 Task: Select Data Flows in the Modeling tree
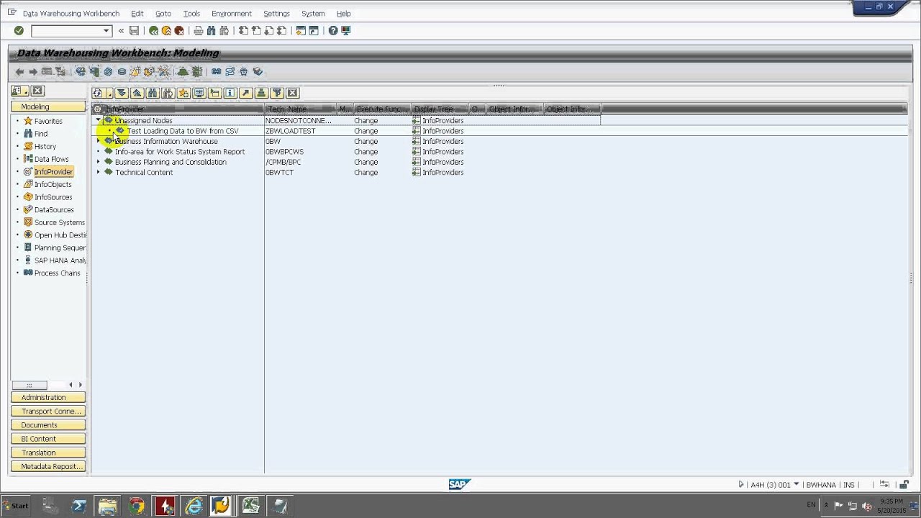pyautogui.click(x=52, y=160)
